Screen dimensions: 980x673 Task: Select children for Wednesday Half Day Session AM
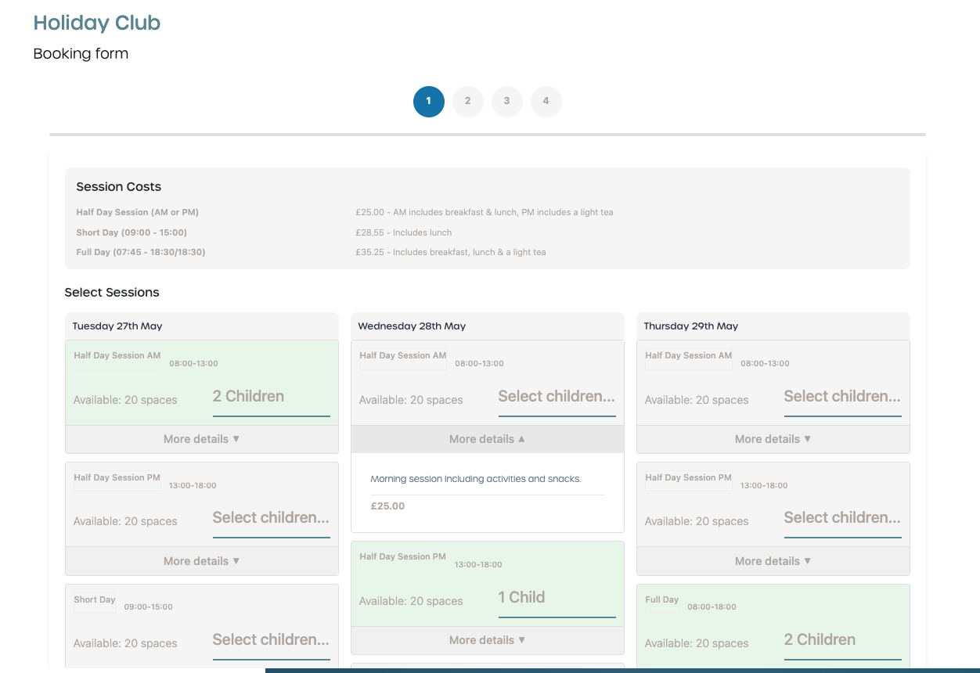[557, 398]
